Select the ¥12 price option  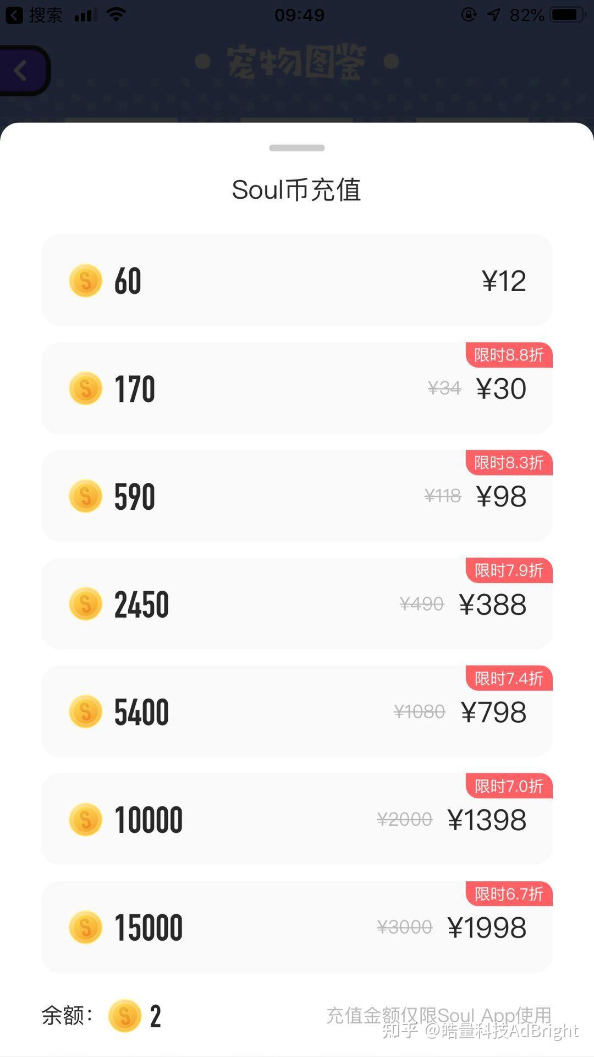pos(504,281)
